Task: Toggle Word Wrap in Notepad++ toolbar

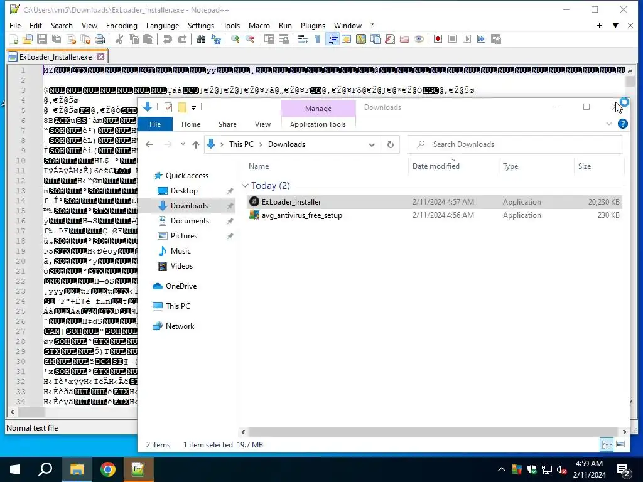Action: (x=303, y=40)
